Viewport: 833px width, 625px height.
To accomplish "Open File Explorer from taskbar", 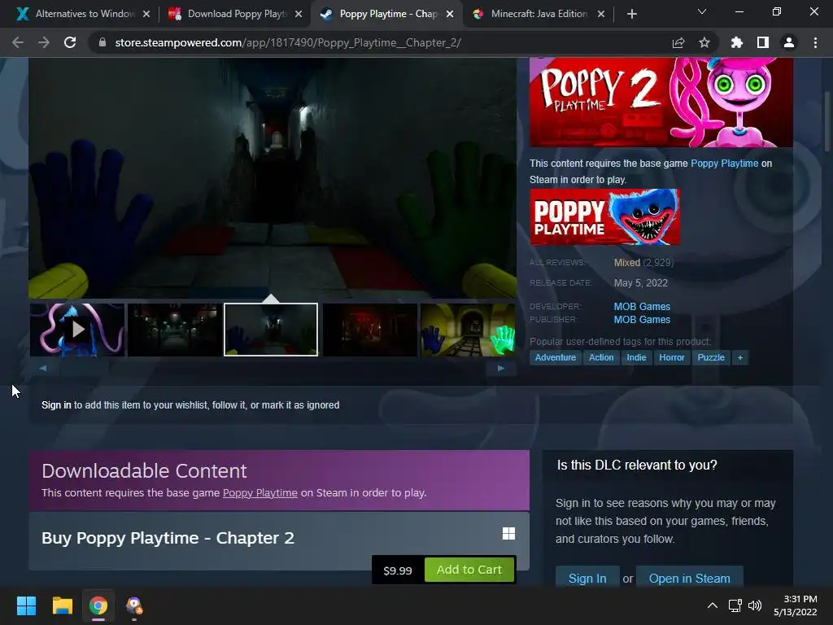I will tap(62, 605).
